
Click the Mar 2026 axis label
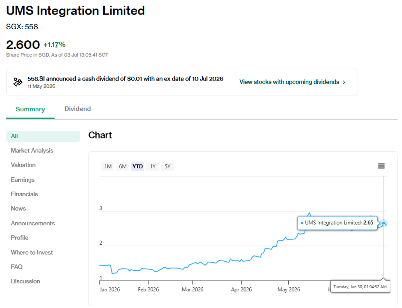[x=192, y=290]
